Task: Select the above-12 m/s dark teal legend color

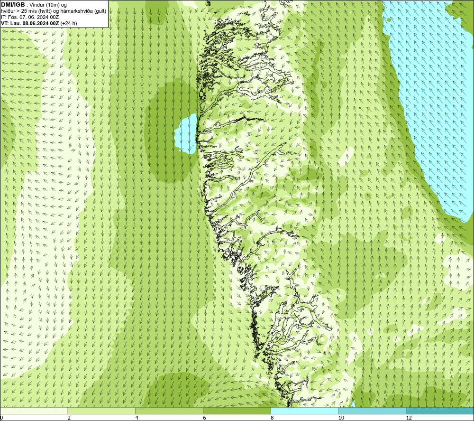Action: pos(440,411)
